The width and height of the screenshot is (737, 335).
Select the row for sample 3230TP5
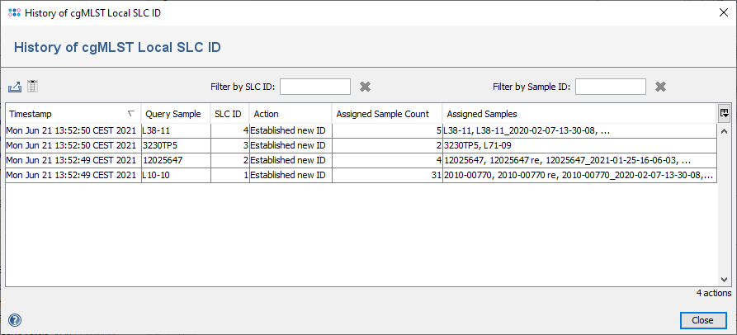165,145
